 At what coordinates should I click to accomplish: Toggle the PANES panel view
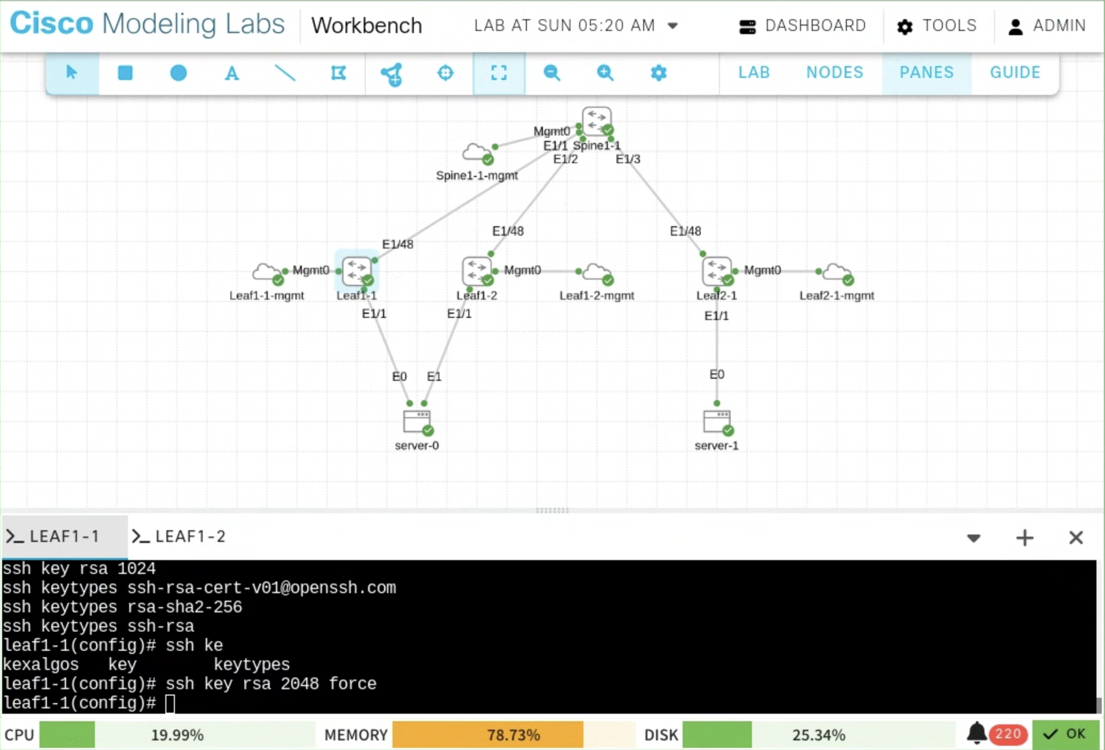coord(926,73)
